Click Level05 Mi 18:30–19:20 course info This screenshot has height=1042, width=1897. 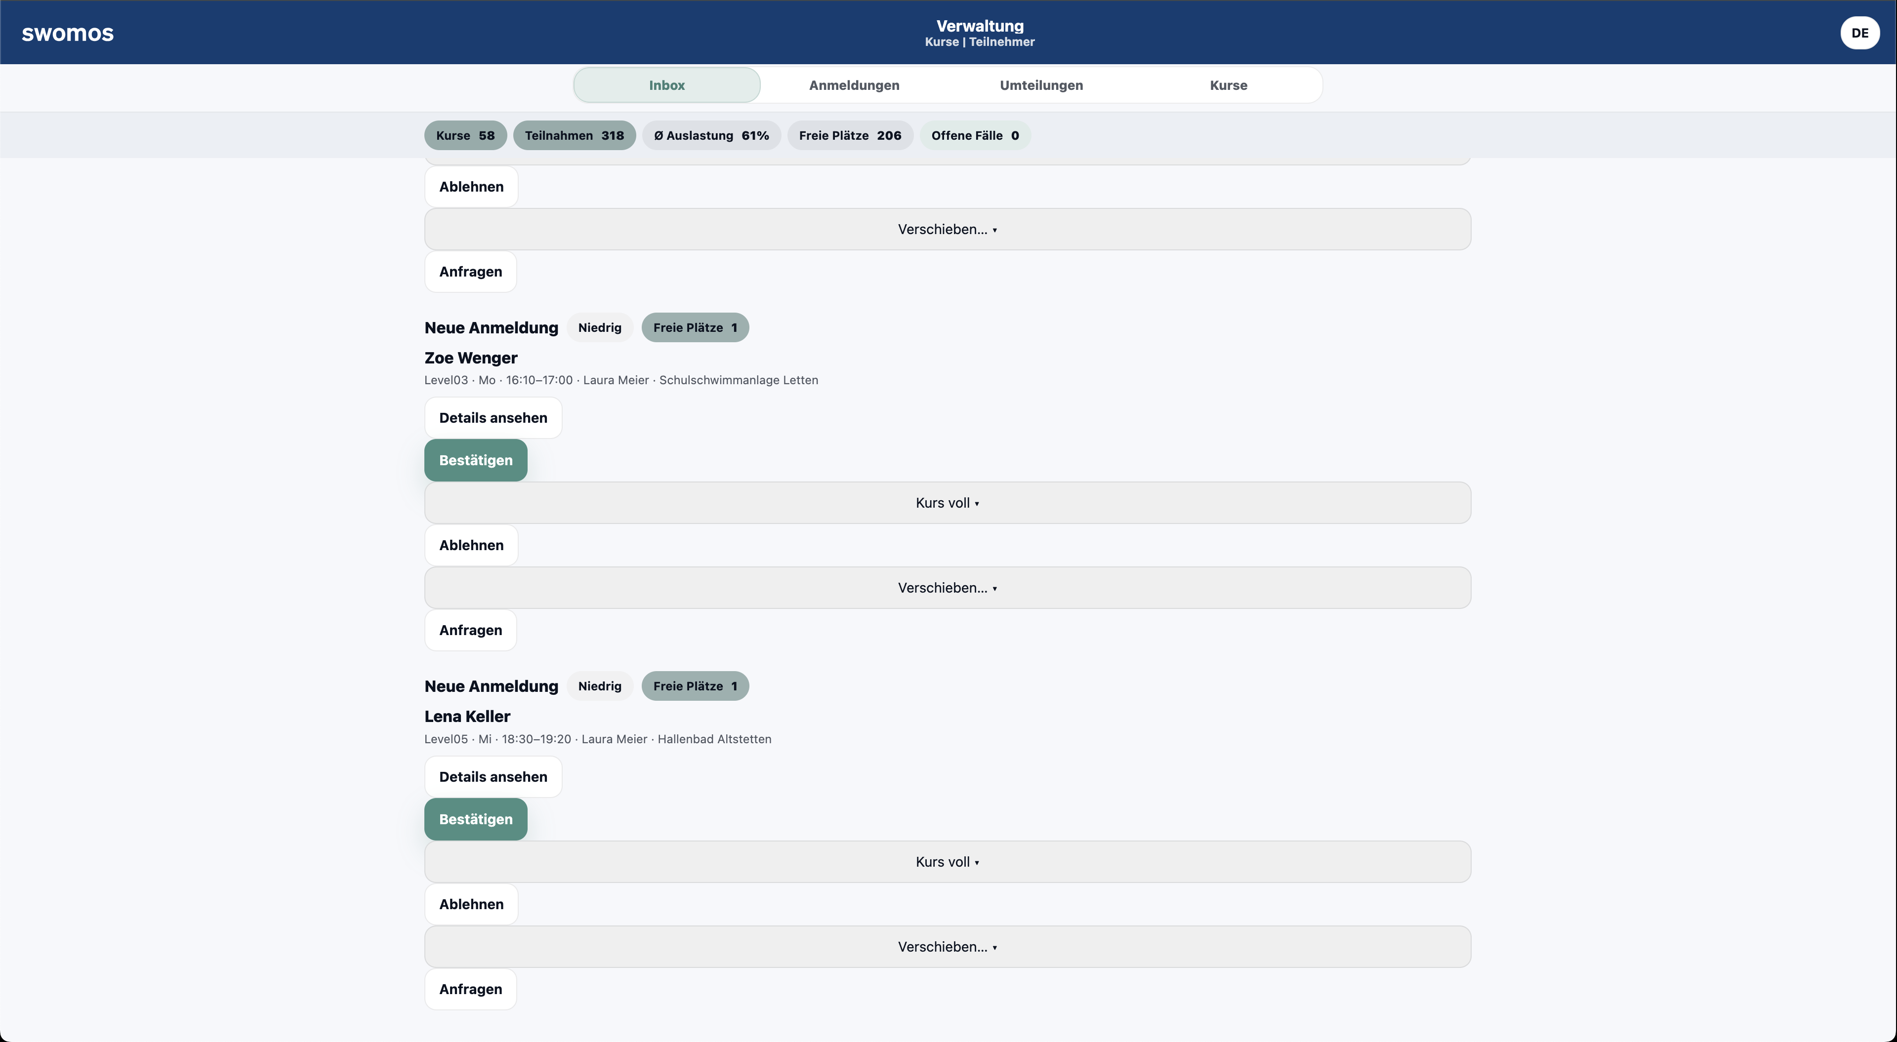point(597,739)
